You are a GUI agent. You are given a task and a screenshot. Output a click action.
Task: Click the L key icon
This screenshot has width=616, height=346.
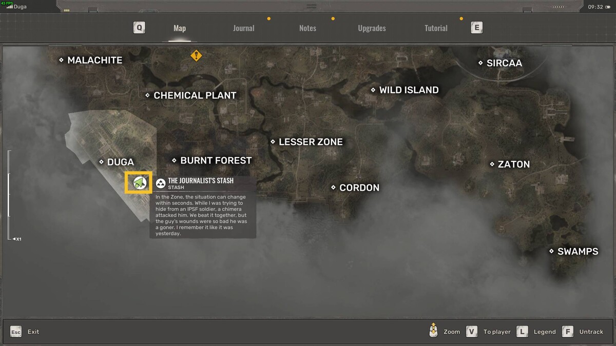tap(522, 332)
